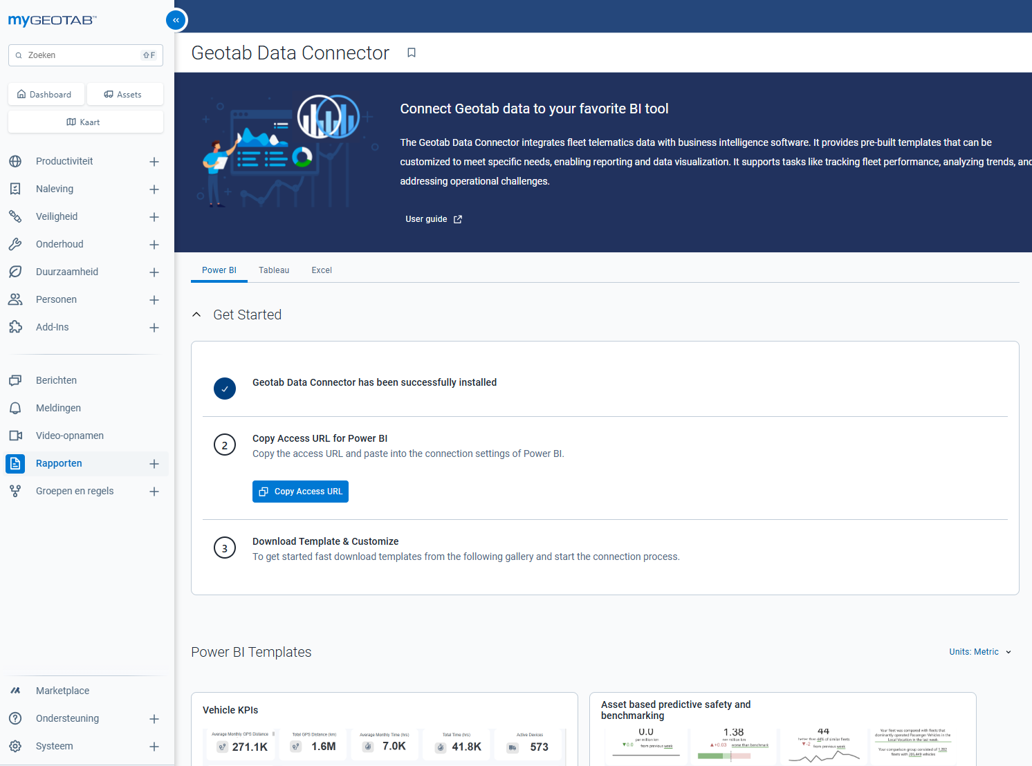Viewport: 1032px width, 766px height.
Task: Collapse the sidebar with the double-chevron button
Action: 176,20
